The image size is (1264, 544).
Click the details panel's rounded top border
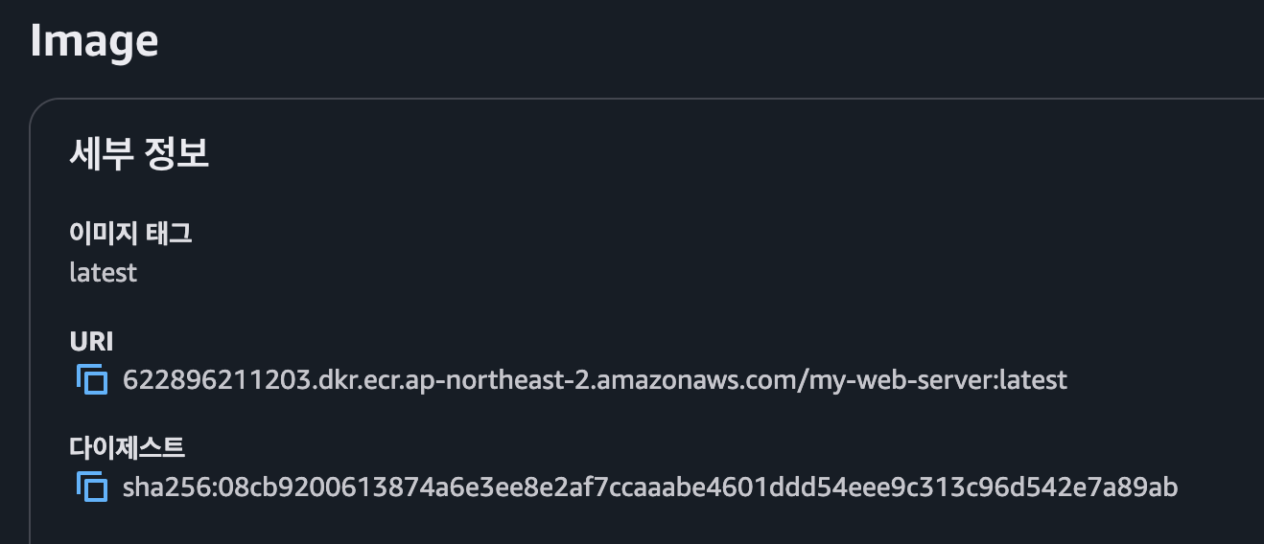(652, 100)
